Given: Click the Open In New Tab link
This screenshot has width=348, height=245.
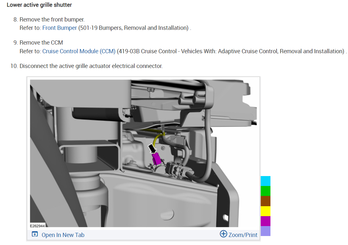Looking at the screenshot, I should pyautogui.click(x=63, y=235).
